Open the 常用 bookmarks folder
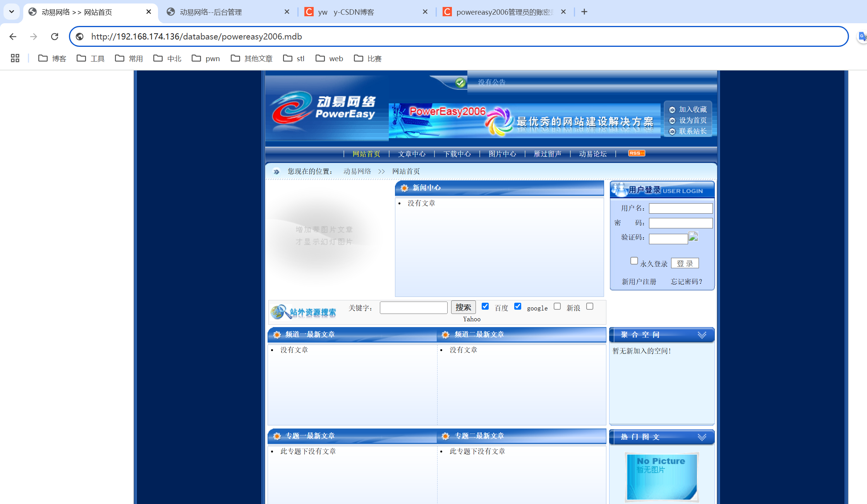Screen dimensions: 867x504 click(129, 58)
